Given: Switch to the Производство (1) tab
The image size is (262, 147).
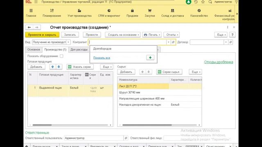Looking at the screenshot, I should 55,49.
